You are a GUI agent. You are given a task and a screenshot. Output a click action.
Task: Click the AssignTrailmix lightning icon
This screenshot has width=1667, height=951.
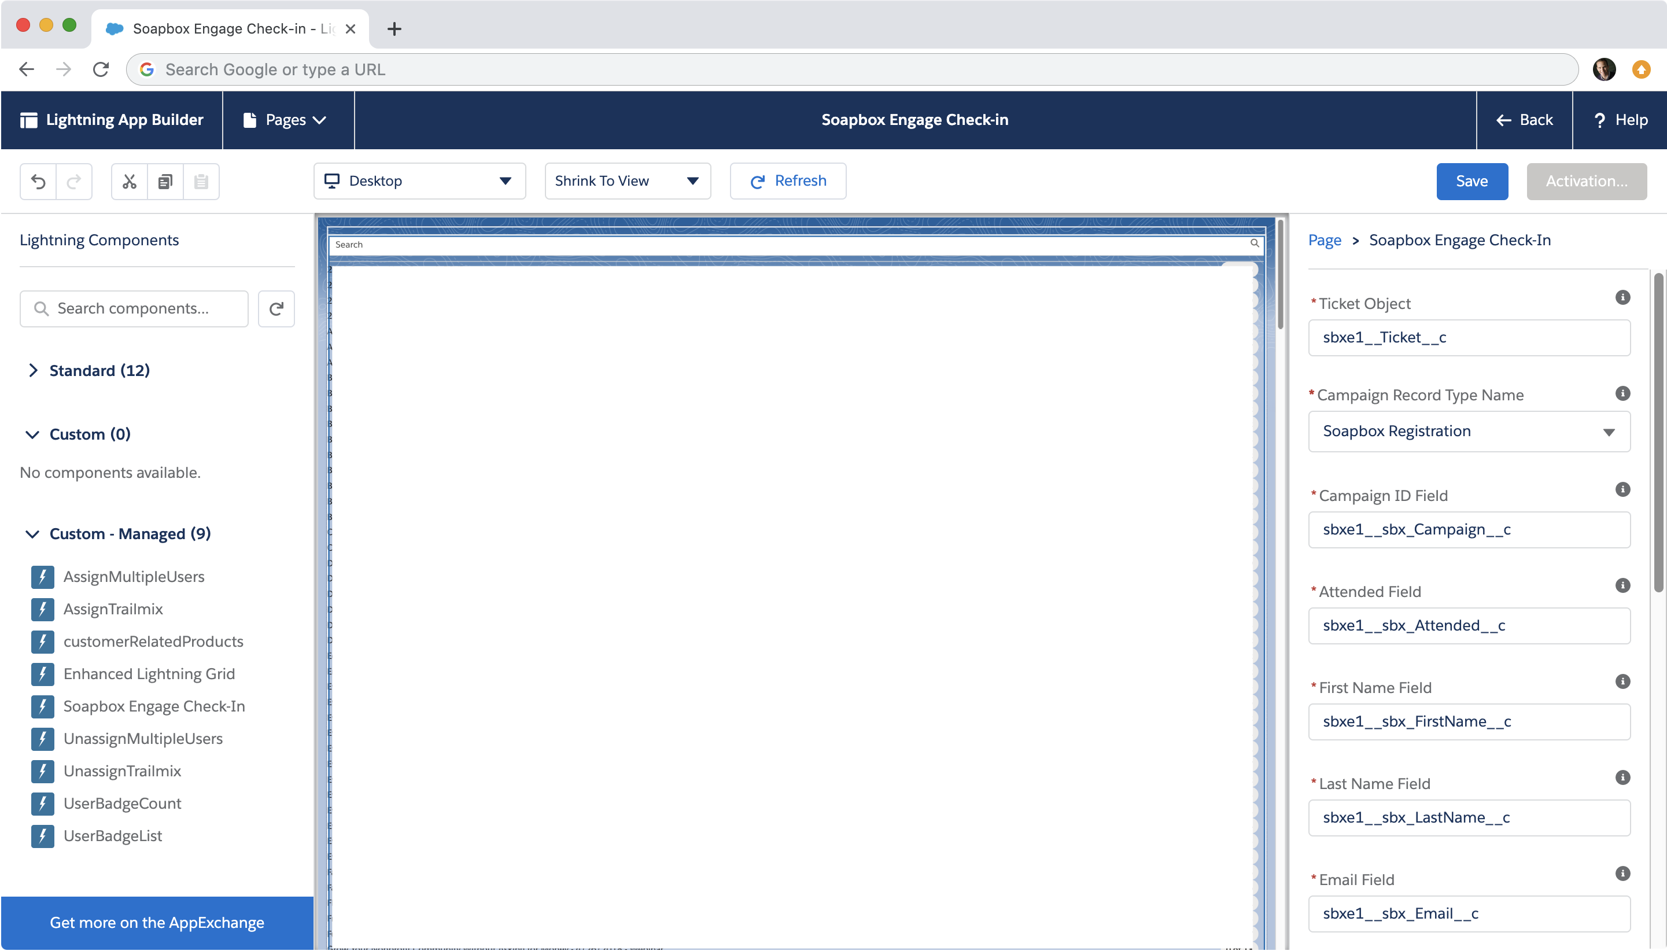click(42, 609)
